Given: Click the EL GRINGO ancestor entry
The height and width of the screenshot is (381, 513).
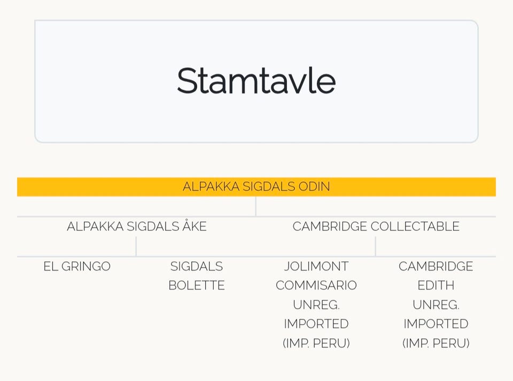Looking at the screenshot, I should click(77, 266).
